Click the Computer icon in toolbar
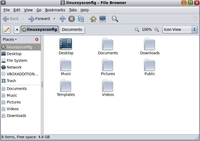 (x=103, y=19)
